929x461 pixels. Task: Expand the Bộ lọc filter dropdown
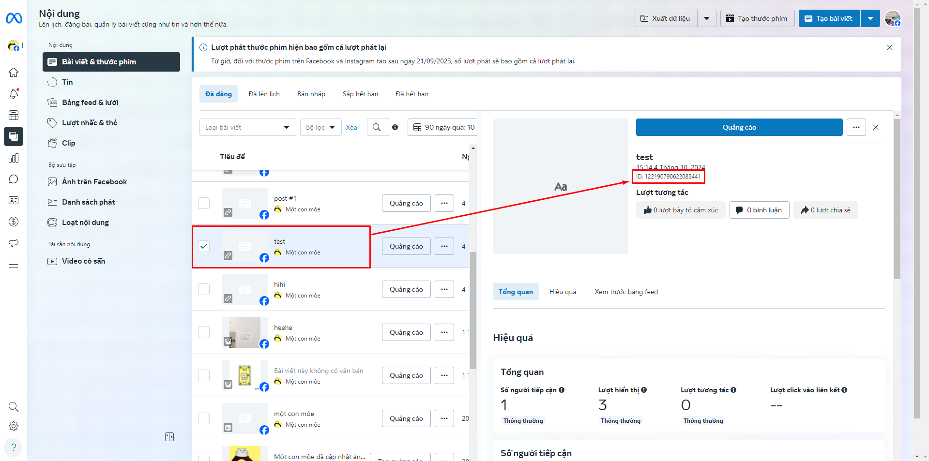(320, 127)
